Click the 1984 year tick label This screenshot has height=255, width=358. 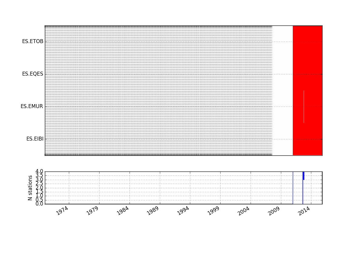click(123, 211)
